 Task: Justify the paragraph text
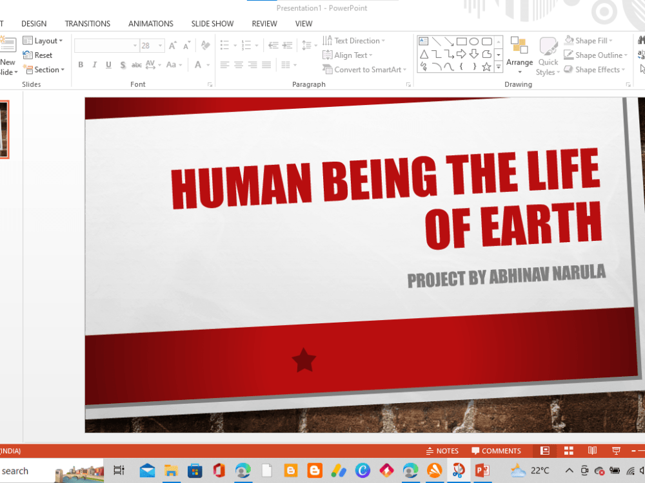(266, 65)
